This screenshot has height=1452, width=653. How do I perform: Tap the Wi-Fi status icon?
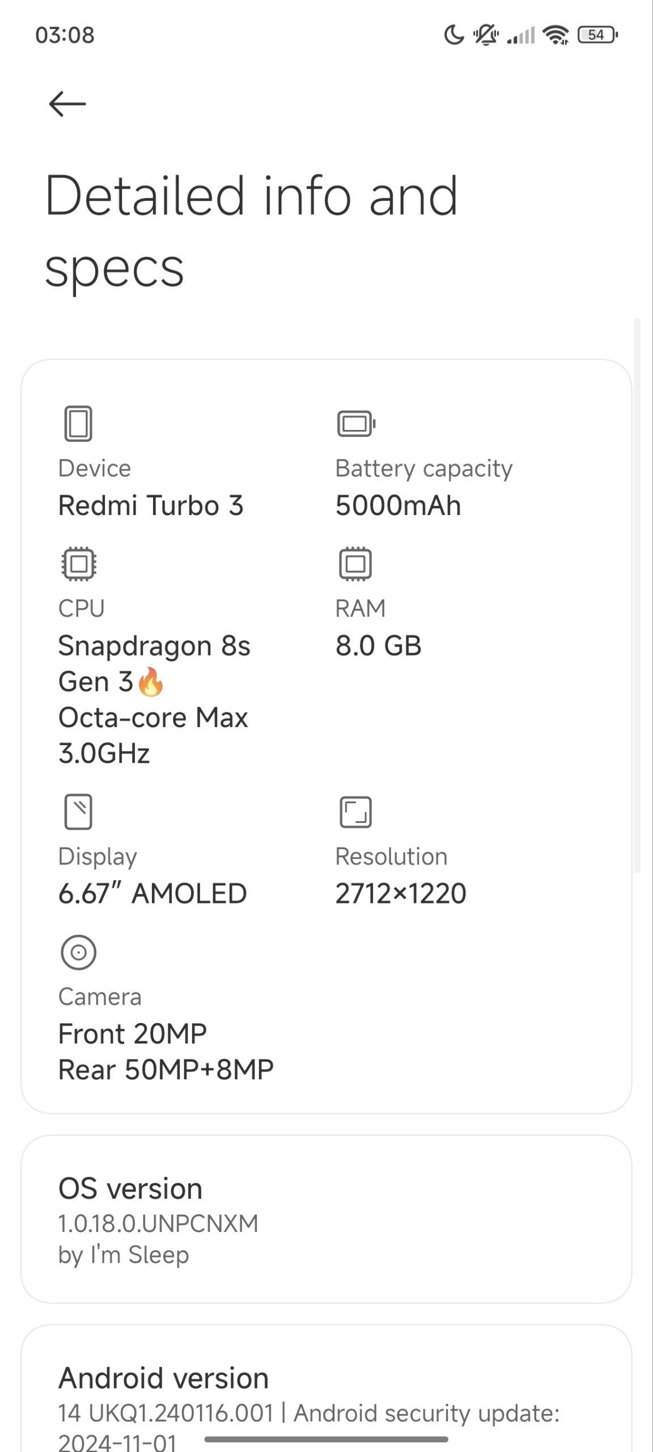(556, 35)
